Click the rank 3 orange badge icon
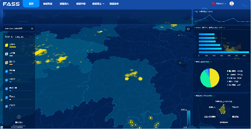 tap(7, 63)
